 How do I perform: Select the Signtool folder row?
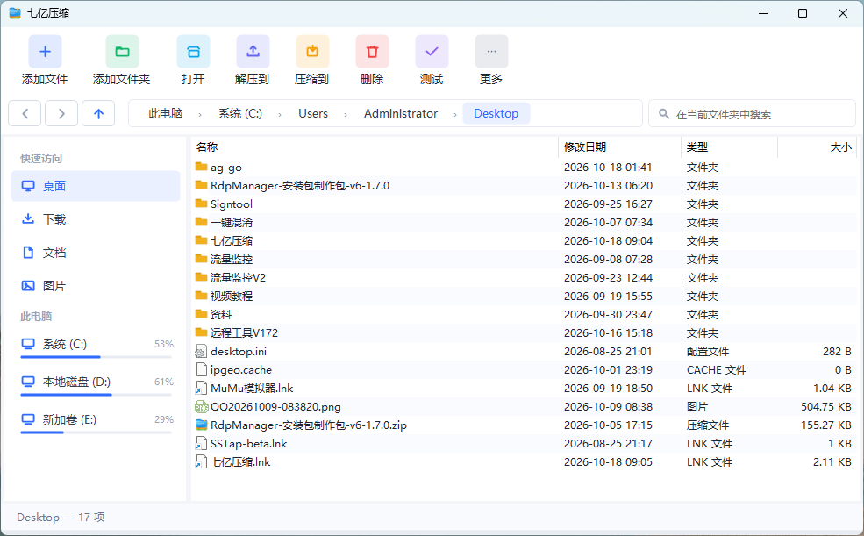pyautogui.click(x=524, y=204)
